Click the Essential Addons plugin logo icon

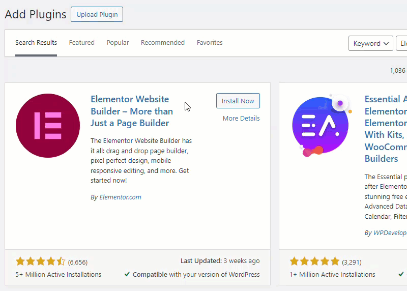tap(322, 125)
